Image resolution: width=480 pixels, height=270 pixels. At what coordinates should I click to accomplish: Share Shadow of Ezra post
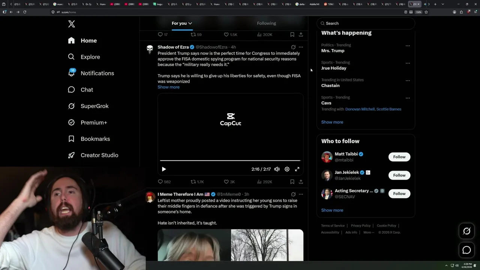(301, 182)
